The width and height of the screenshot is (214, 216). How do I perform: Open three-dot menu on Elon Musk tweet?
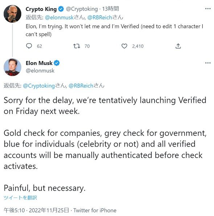pyautogui.click(x=208, y=63)
